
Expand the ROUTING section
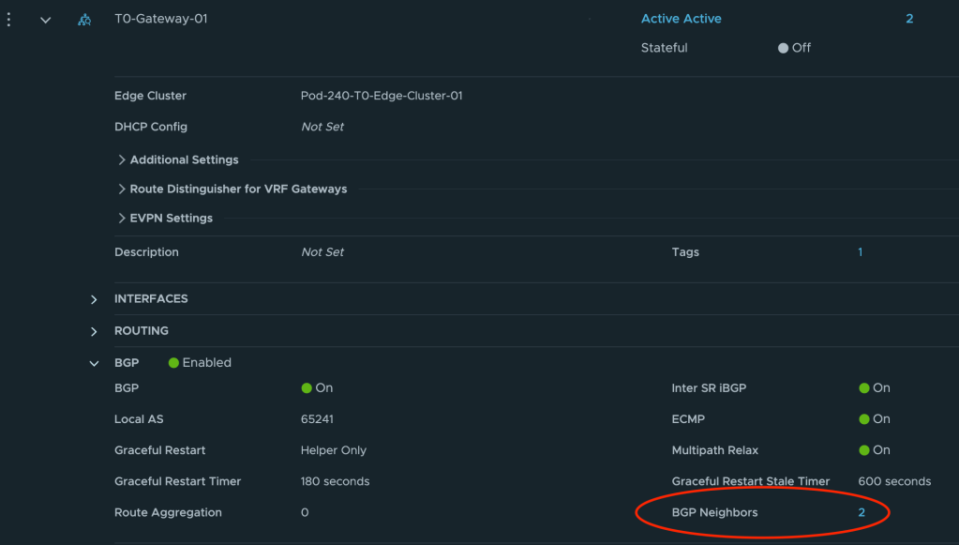click(94, 331)
